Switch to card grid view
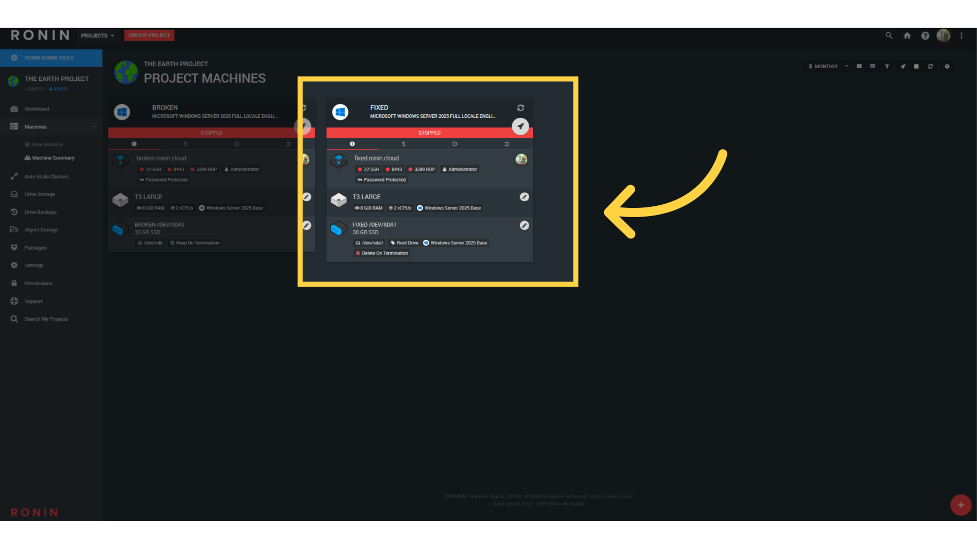The height and width of the screenshot is (549, 977). click(859, 66)
